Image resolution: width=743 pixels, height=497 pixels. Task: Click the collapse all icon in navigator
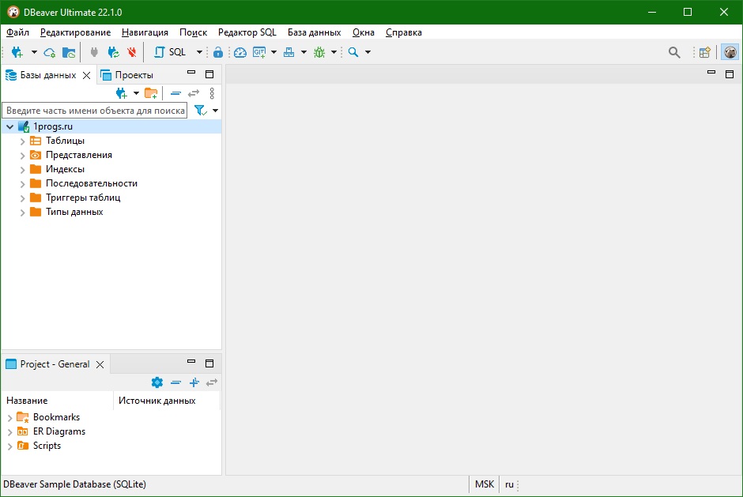pyautogui.click(x=175, y=93)
